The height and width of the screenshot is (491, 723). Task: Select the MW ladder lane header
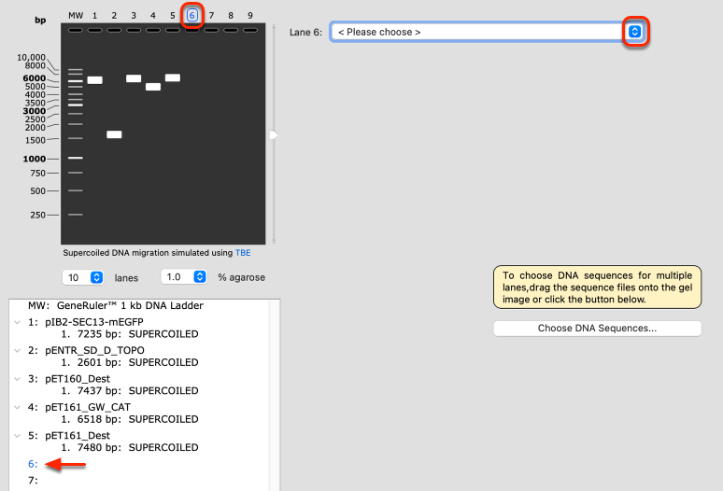coord(76,16)
